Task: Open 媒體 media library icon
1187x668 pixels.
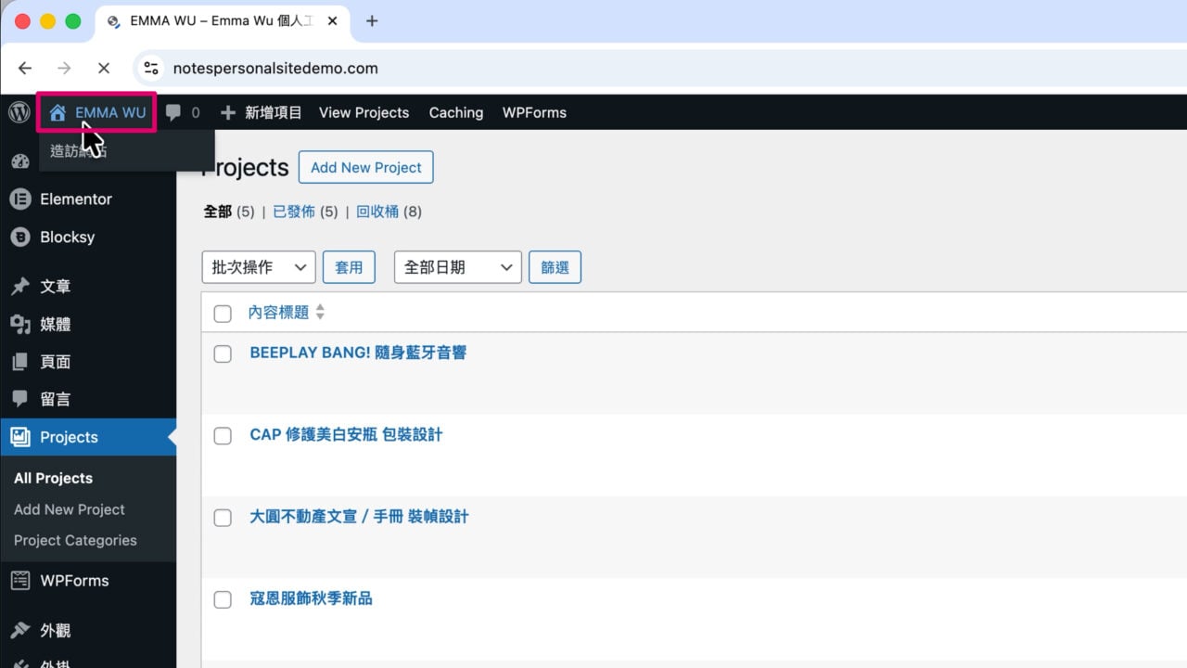Action: pyautogui.click(x=20, y=324)
